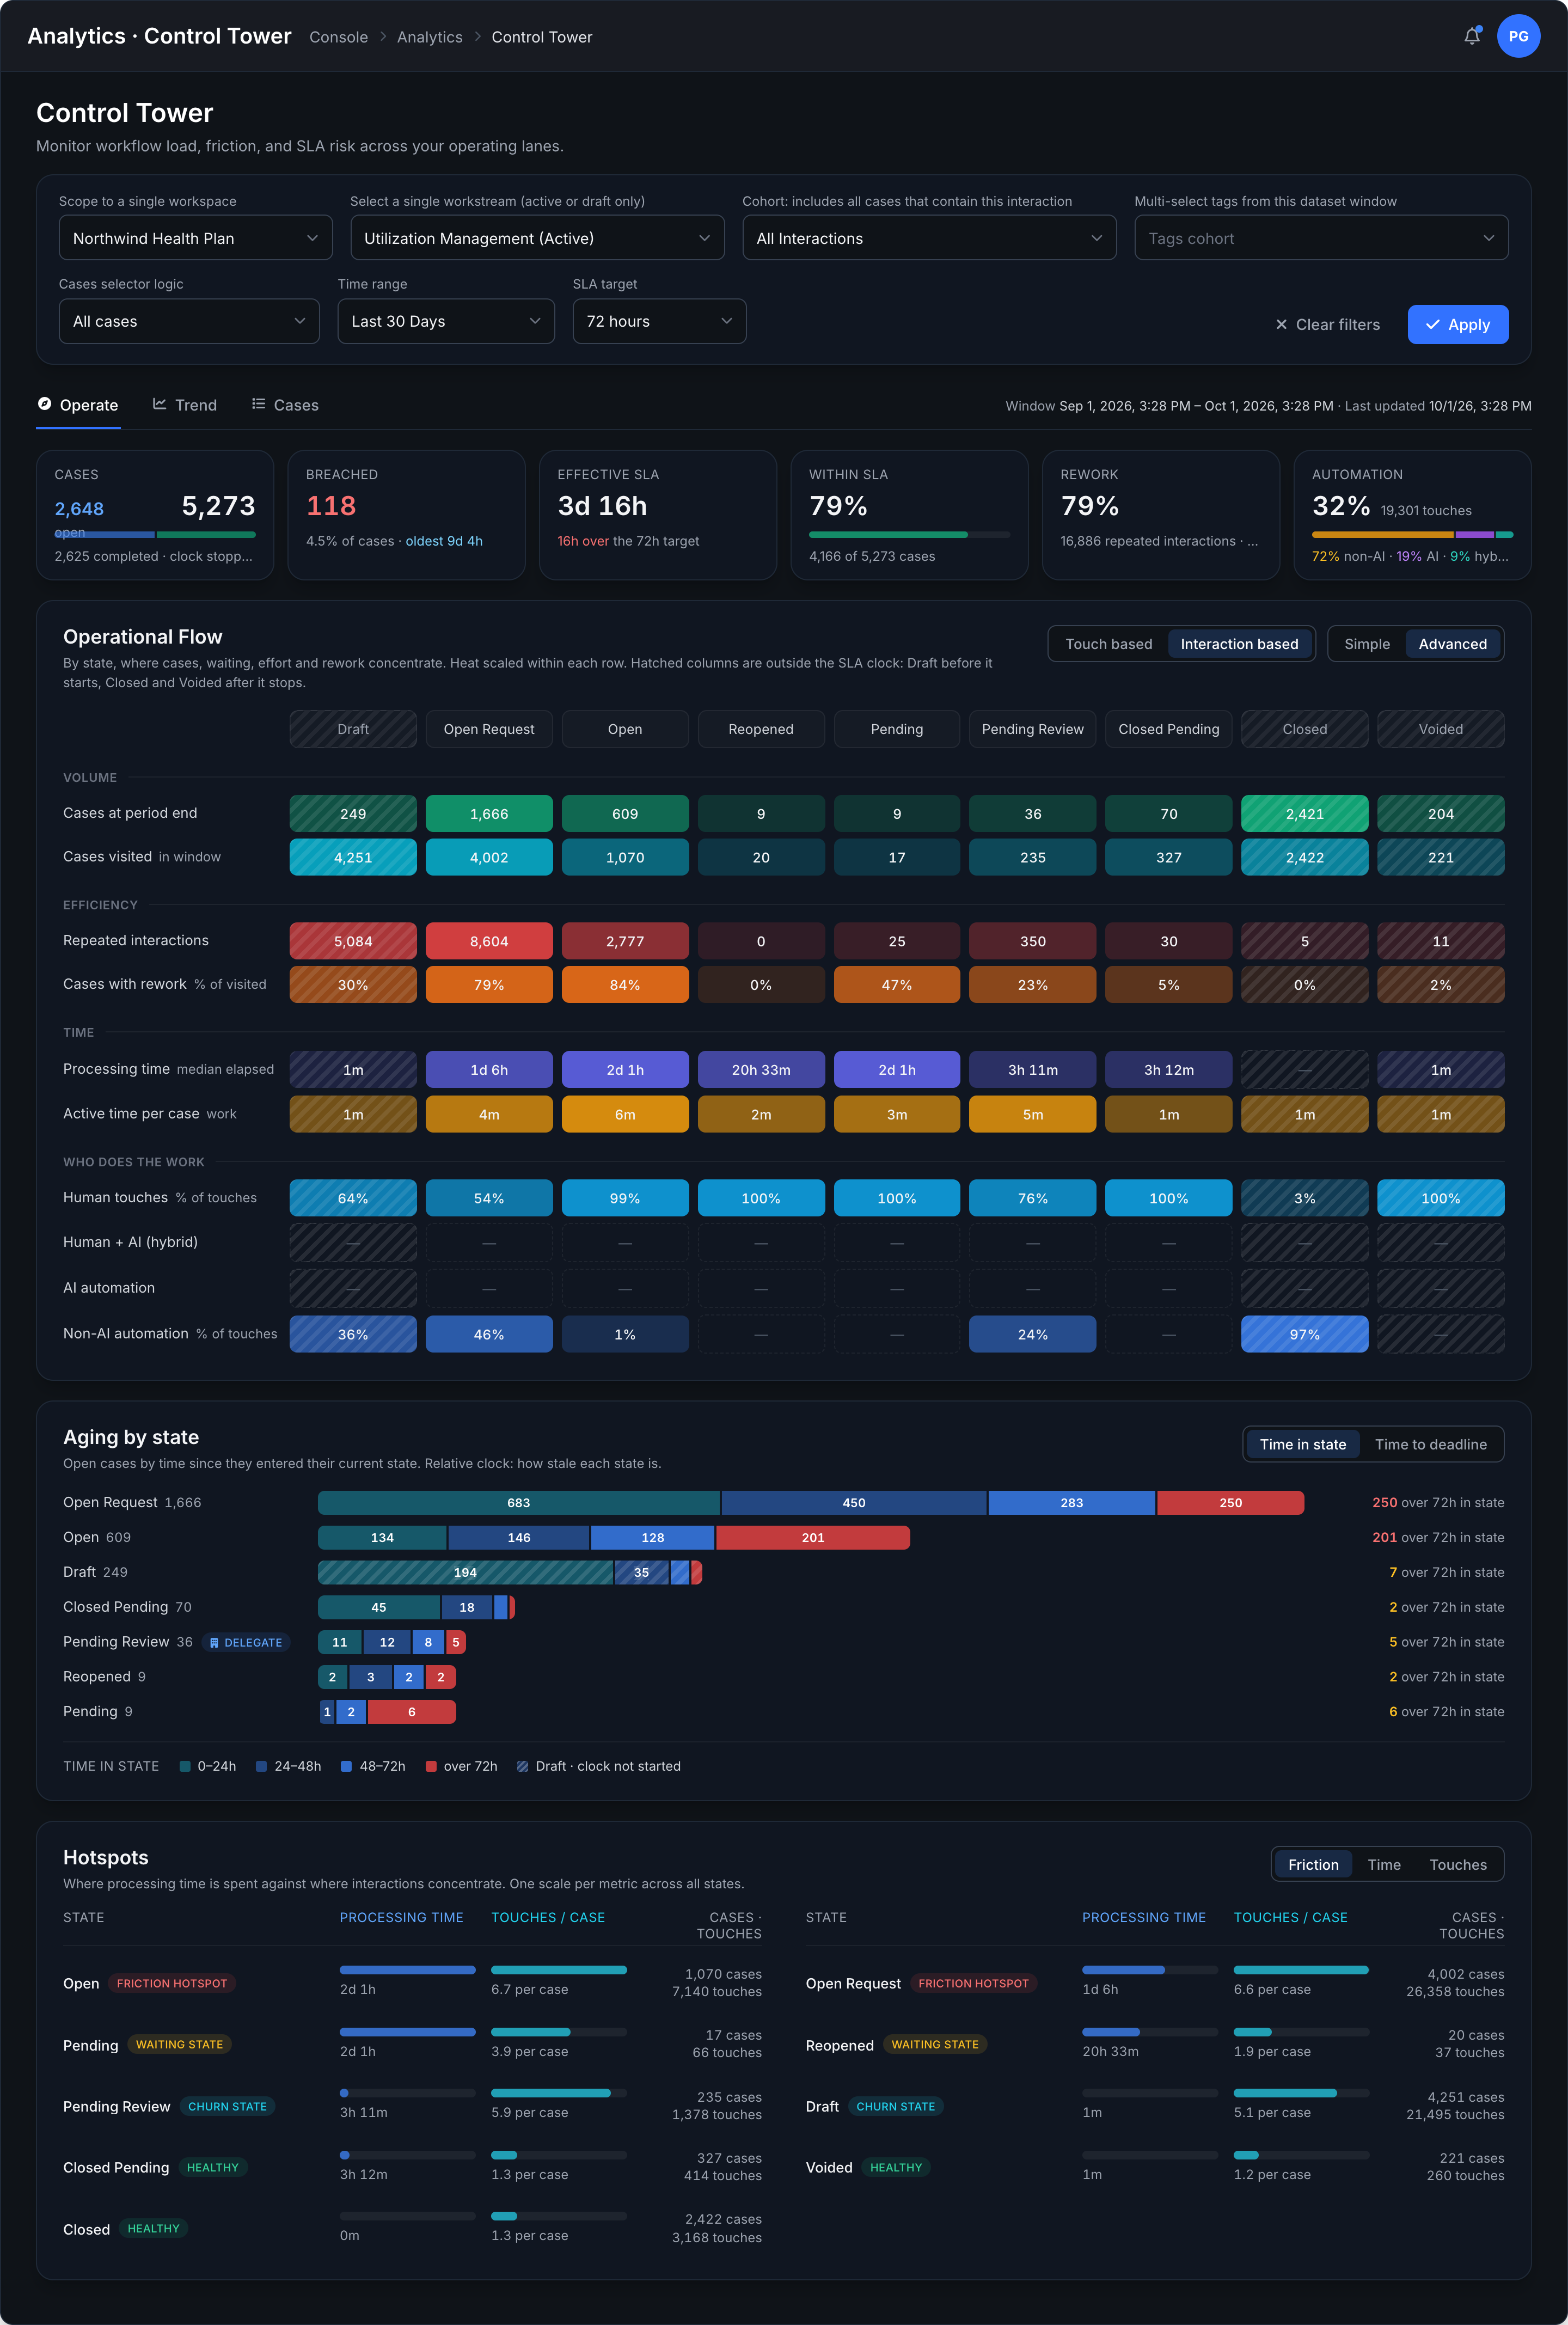Click the TOUCHES / CASE header in right hotspots table
The image size is (1568, 2325).
point(1290,1917)
